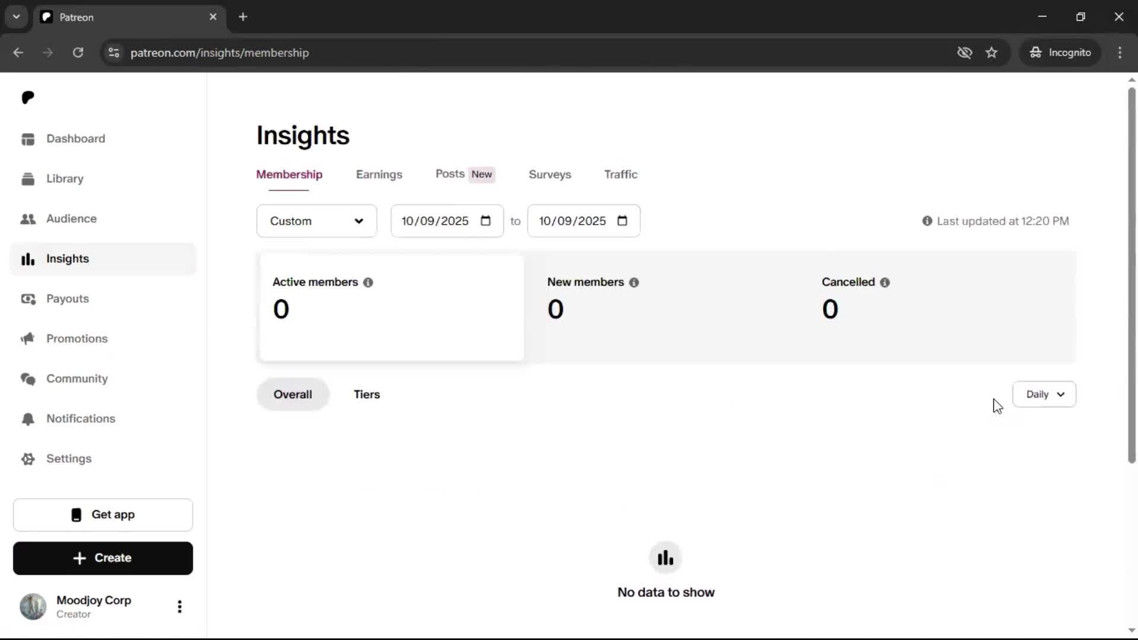The width and height of the screenshot is (1138, 640).
Task: Select the Active members stat card
Action: tap(392, 308)
